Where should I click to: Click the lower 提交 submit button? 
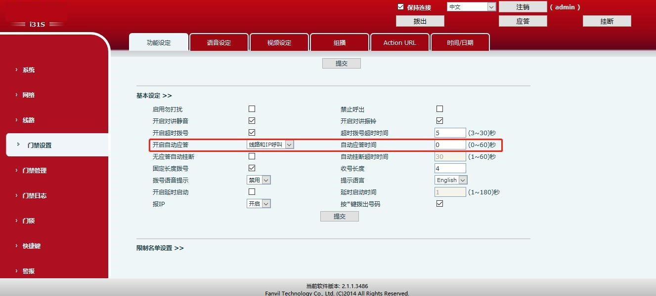[x=340, y=216]
